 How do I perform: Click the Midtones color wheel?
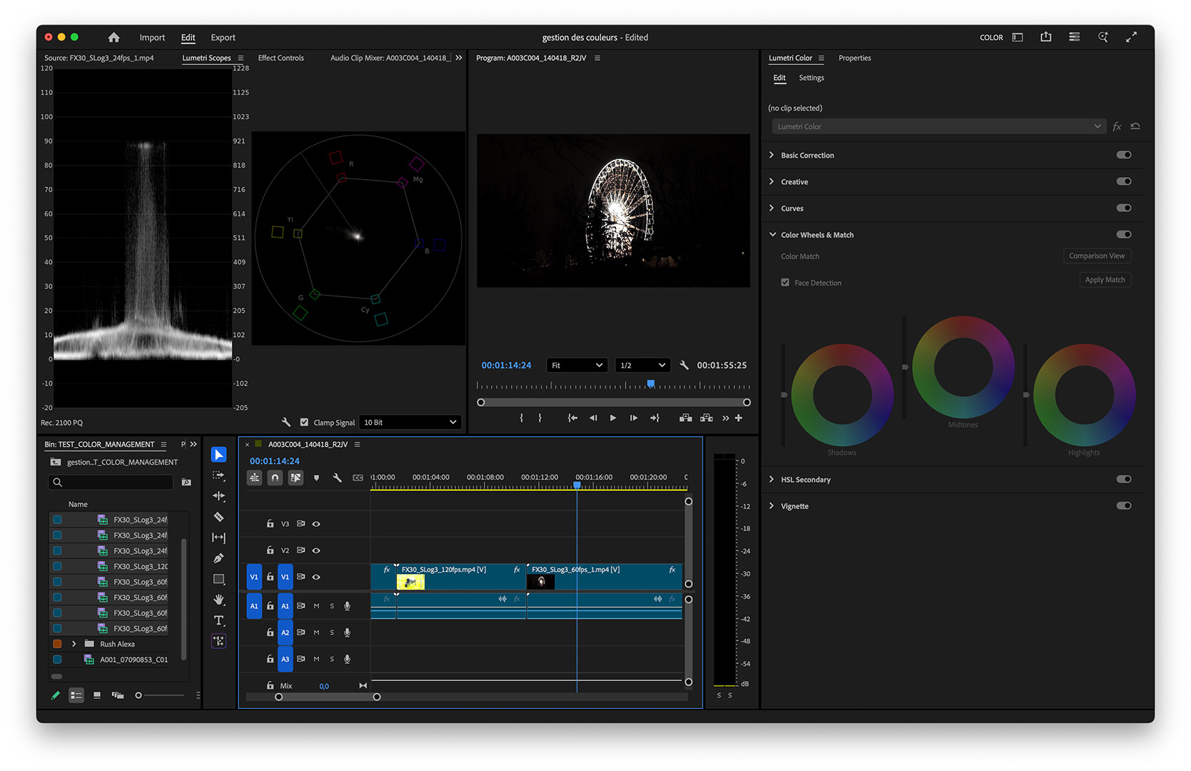pos(963,368)
